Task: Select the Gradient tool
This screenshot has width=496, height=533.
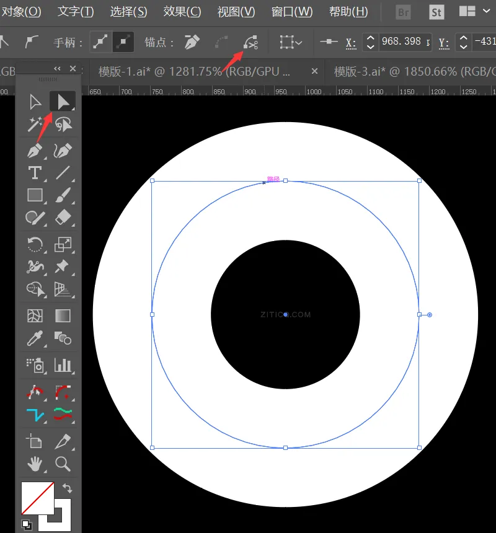Action: click(x=63, y=315)
